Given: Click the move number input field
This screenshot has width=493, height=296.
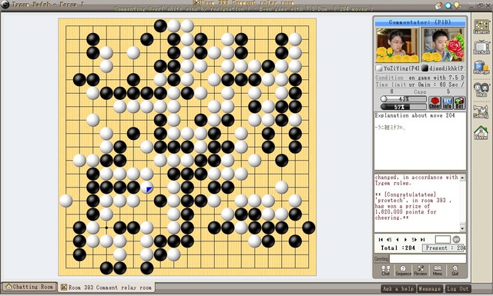Looking at the screenshot, I should click(x=443, y=240).
